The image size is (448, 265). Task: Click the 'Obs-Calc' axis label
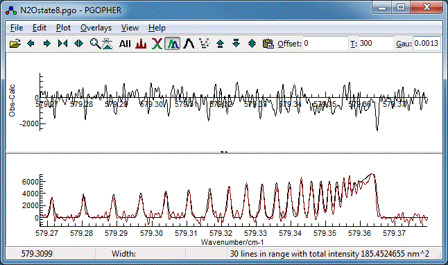point(12,101)
